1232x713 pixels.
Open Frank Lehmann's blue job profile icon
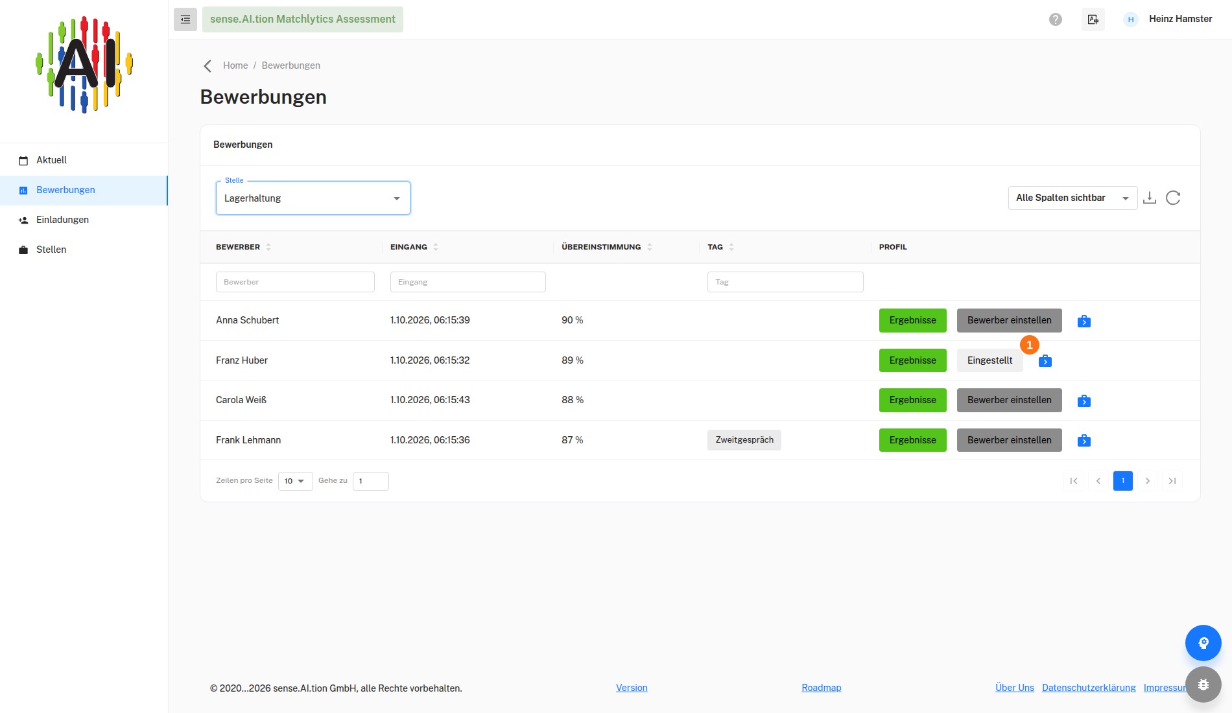[x=1084, y=441]
